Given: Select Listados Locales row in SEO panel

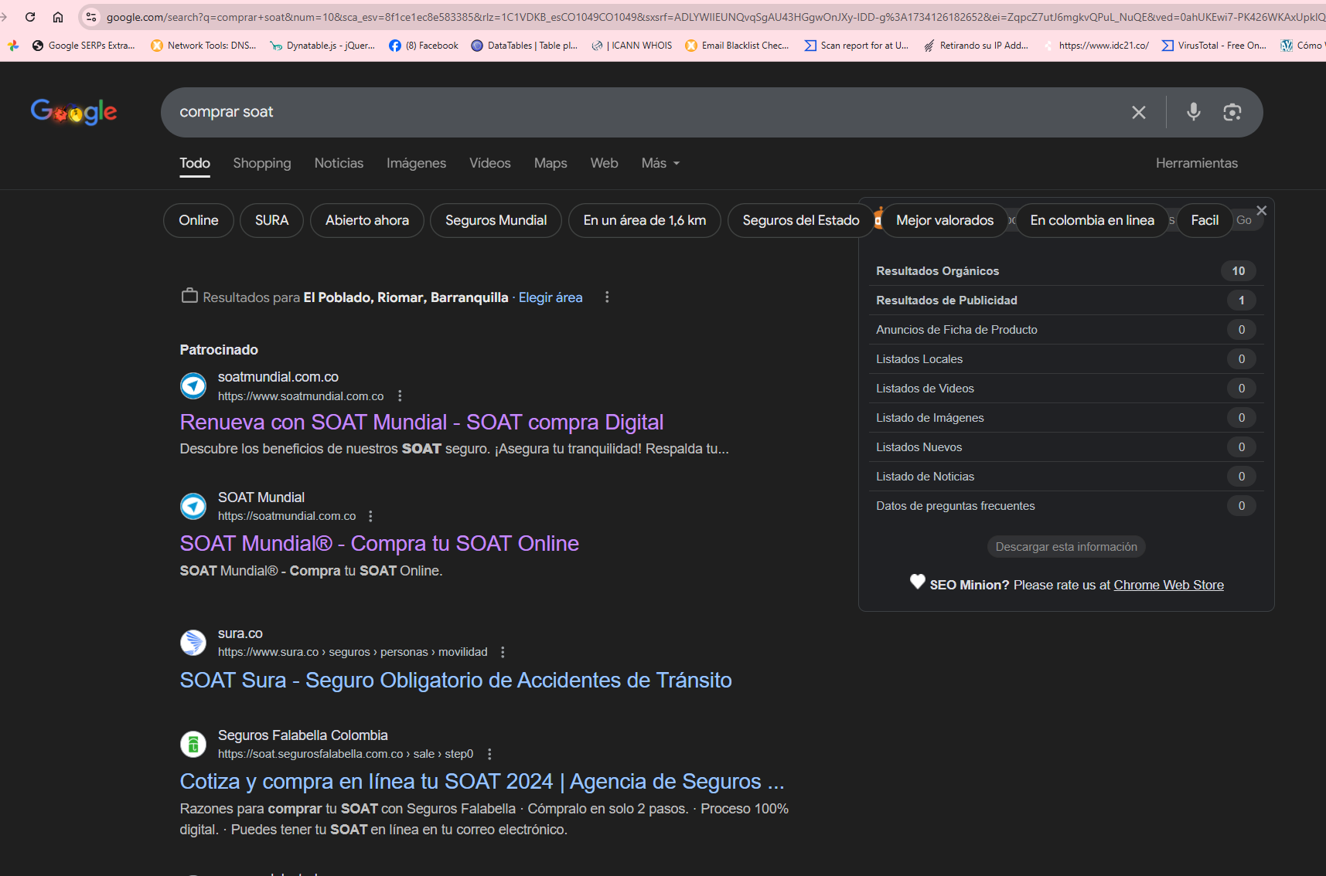Looking at the screenshot, I should (1066, 359).
